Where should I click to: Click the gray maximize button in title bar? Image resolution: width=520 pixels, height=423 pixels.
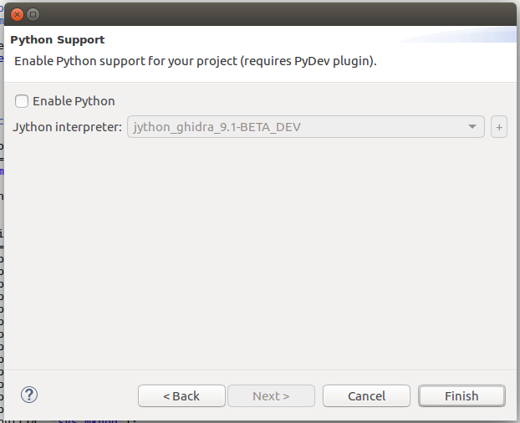click(33, 14)
